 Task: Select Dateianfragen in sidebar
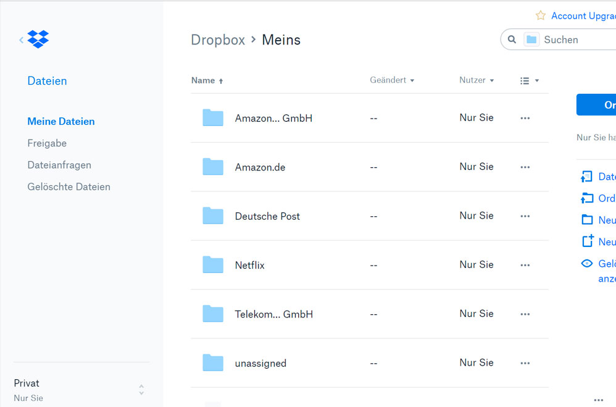coord(59,165)
